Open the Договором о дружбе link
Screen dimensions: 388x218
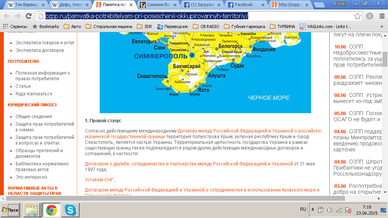(x=189, y=164)
